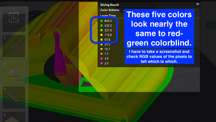Click the 7.7 salmon color swatch
216x122 pixels.
[x=101, y=54]
